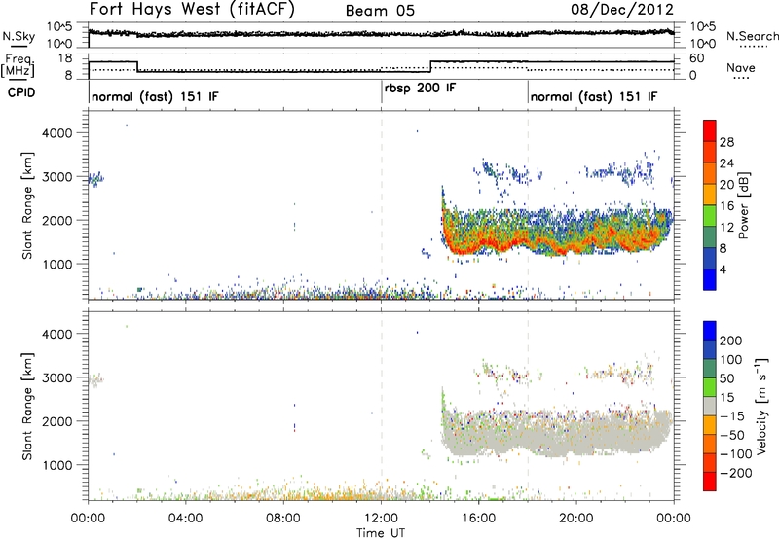779x539 pixels.
Task: Click the '1000' tick in velocity panel
Action: point(56,465)
